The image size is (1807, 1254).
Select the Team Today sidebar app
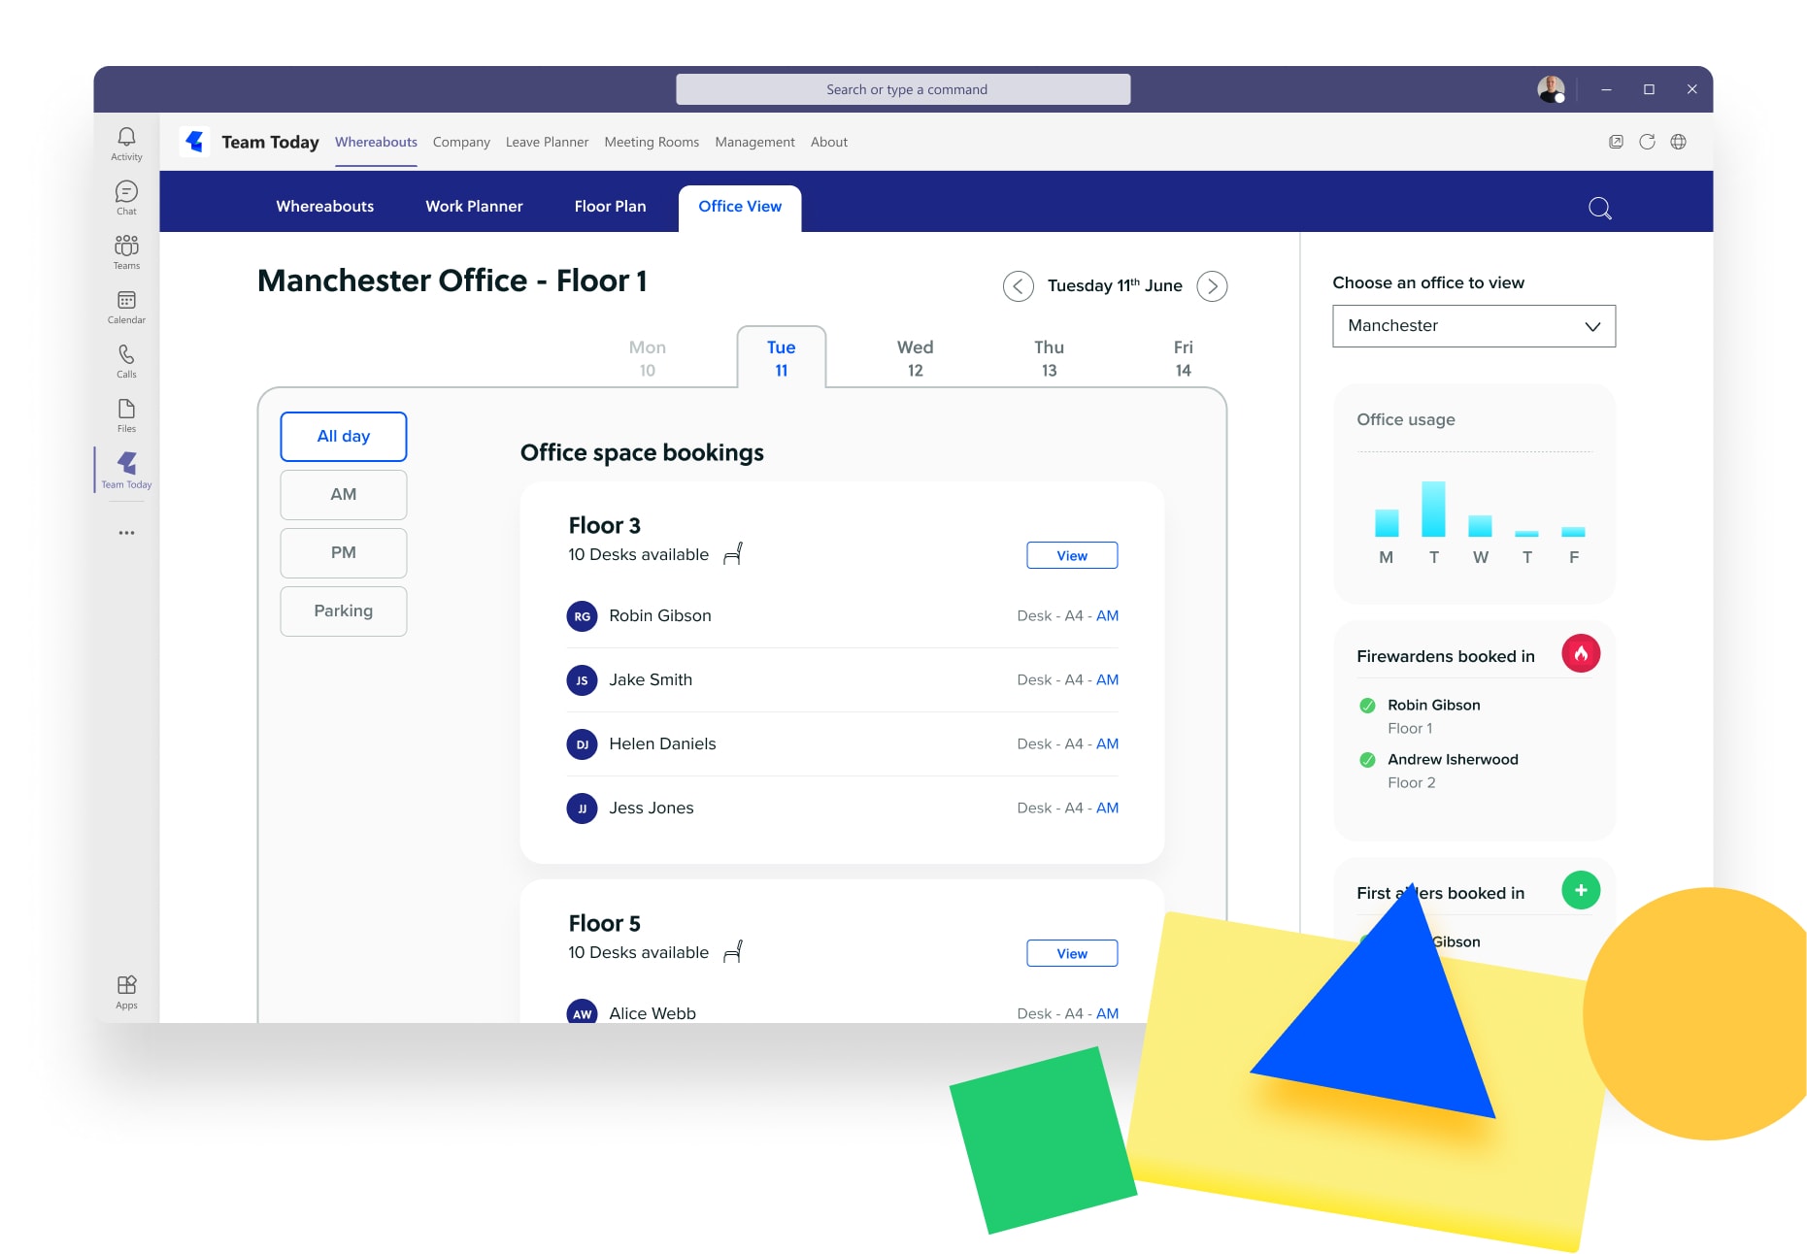[126, 470]
